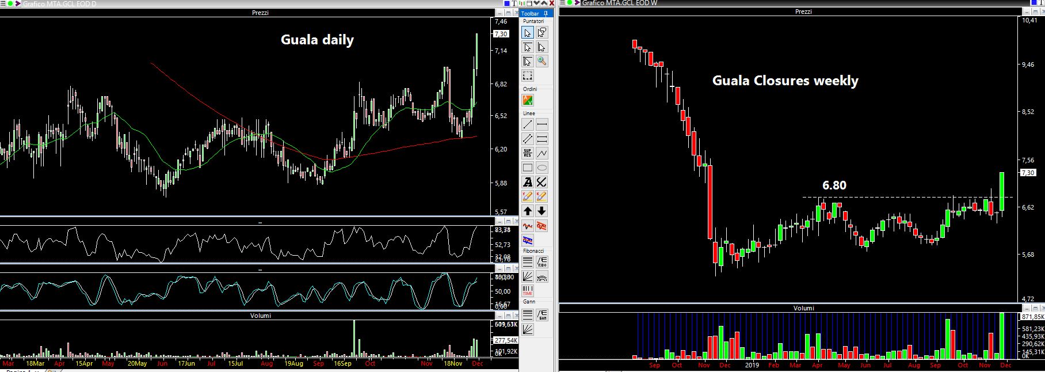
Task: Select the Gann fan tool
Action: (x=528, y=329)
